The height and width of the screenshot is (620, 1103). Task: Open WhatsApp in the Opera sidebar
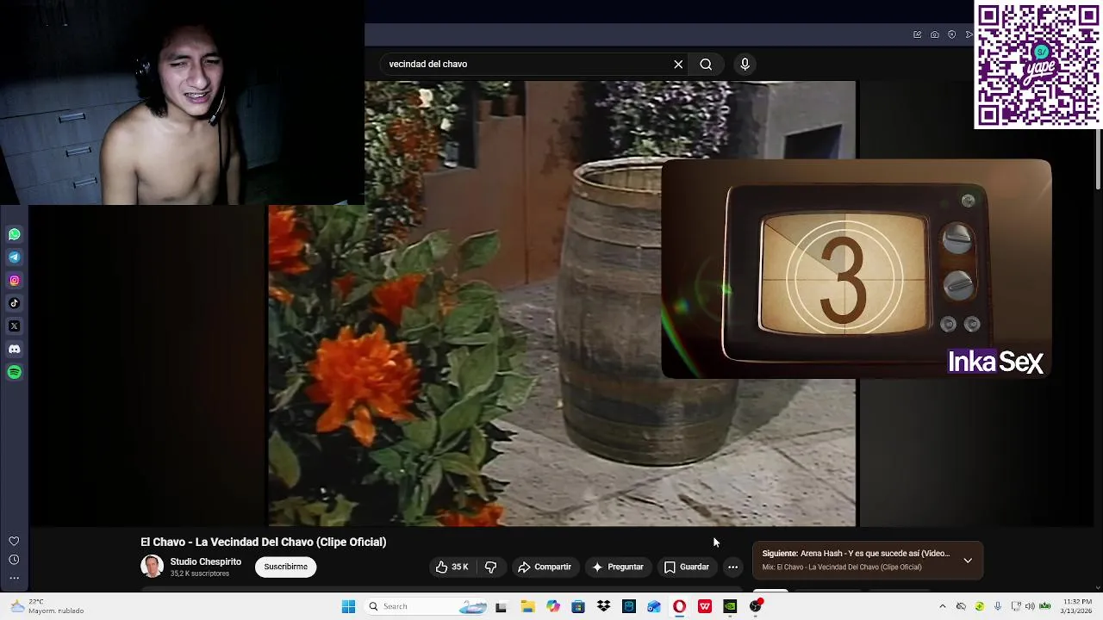point(15,234)
